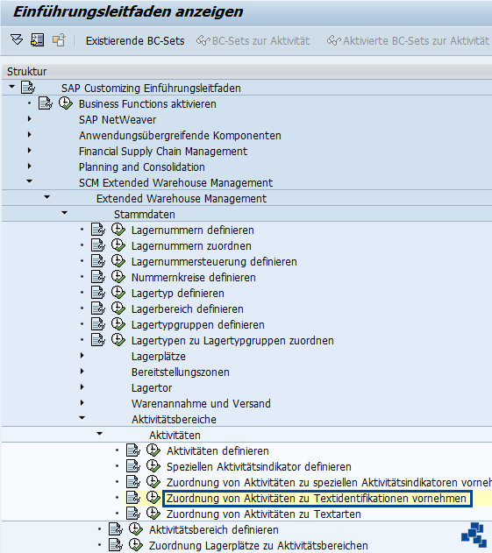Select Lagertyp definieren row text
This screenshot has height=553, width=492.
click(x=177, y=294)
